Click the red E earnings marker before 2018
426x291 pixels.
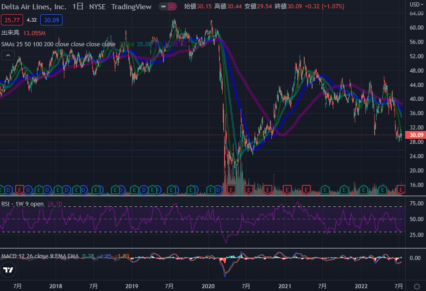tap(19, 190)
